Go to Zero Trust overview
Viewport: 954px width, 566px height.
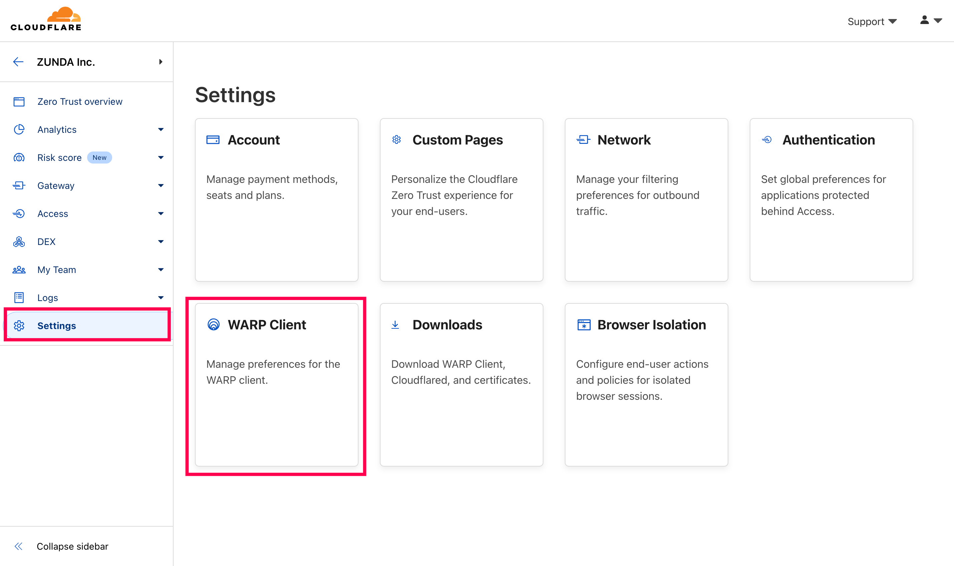point(80,101)
